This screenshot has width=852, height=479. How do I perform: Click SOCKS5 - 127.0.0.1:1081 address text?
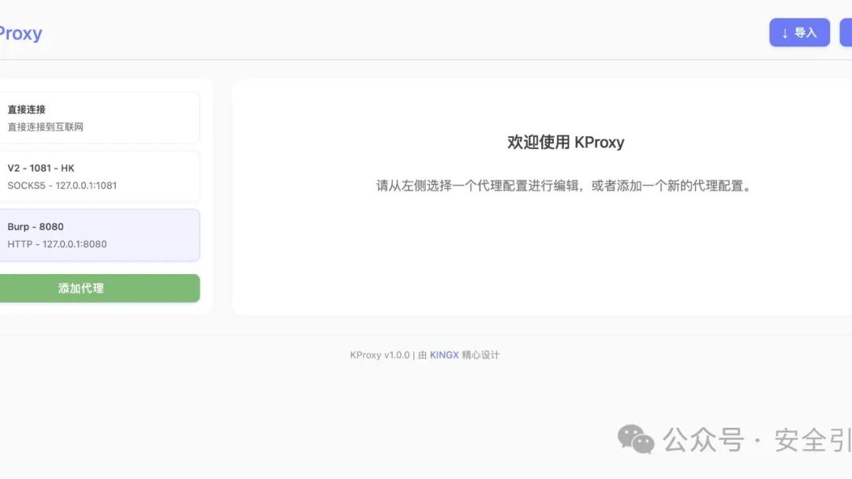pyautogui.click(x=62, y=185)
